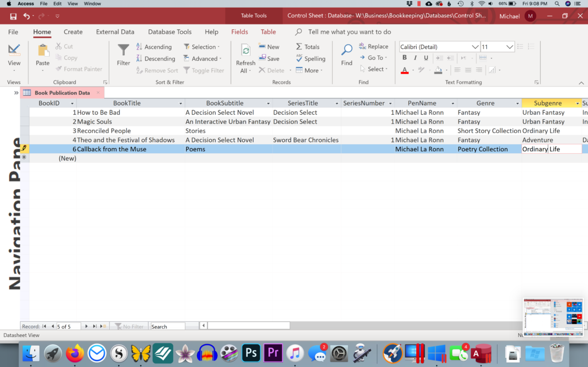
Task: Click the Save icon in title bar
Action: pos(13,16)
